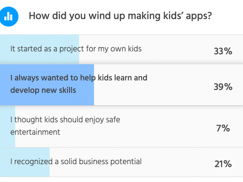Click the 39% result label
Viewport: 243px width, 182px height.
pos(223,87)
